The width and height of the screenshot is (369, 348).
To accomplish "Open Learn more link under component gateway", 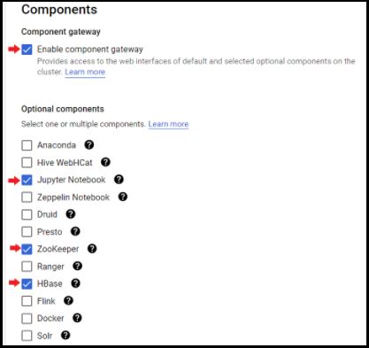I will coord(85,72).
